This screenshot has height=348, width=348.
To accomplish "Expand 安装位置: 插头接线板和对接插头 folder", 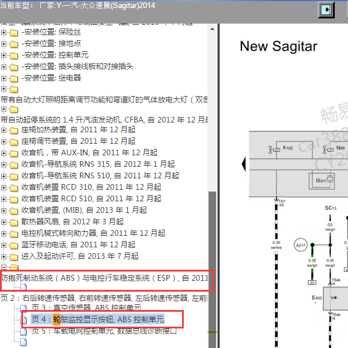I will (3, 67).
